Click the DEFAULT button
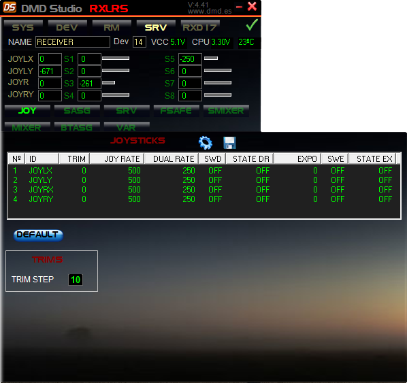 pyautogui.click(x=38, y=235)
